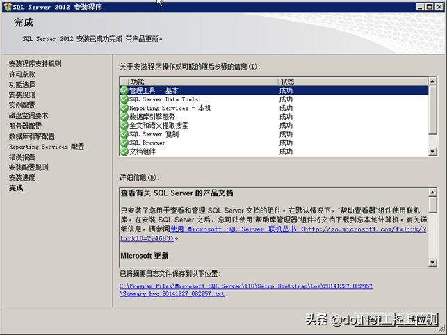Click the SQL Server setup icon in title bar

(x=8, y=7)
